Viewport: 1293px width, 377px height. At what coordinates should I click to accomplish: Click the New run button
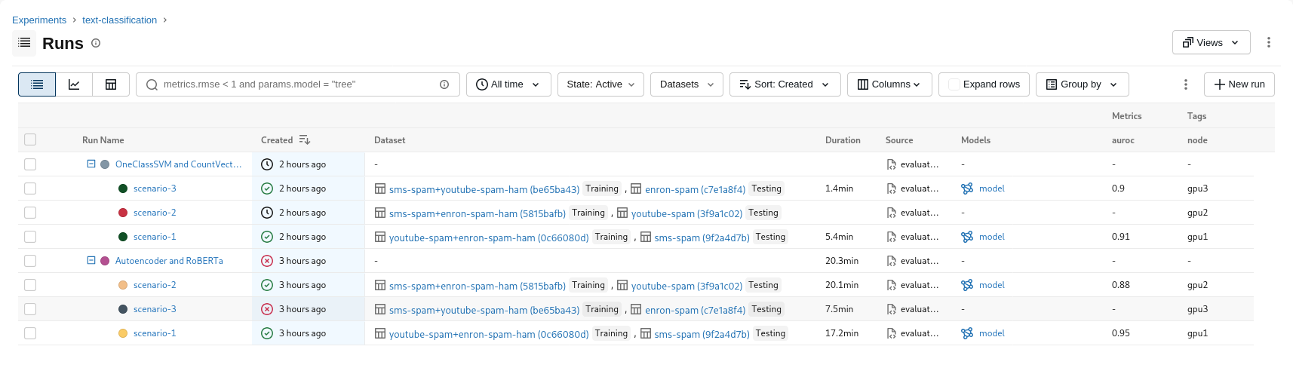1239,84
